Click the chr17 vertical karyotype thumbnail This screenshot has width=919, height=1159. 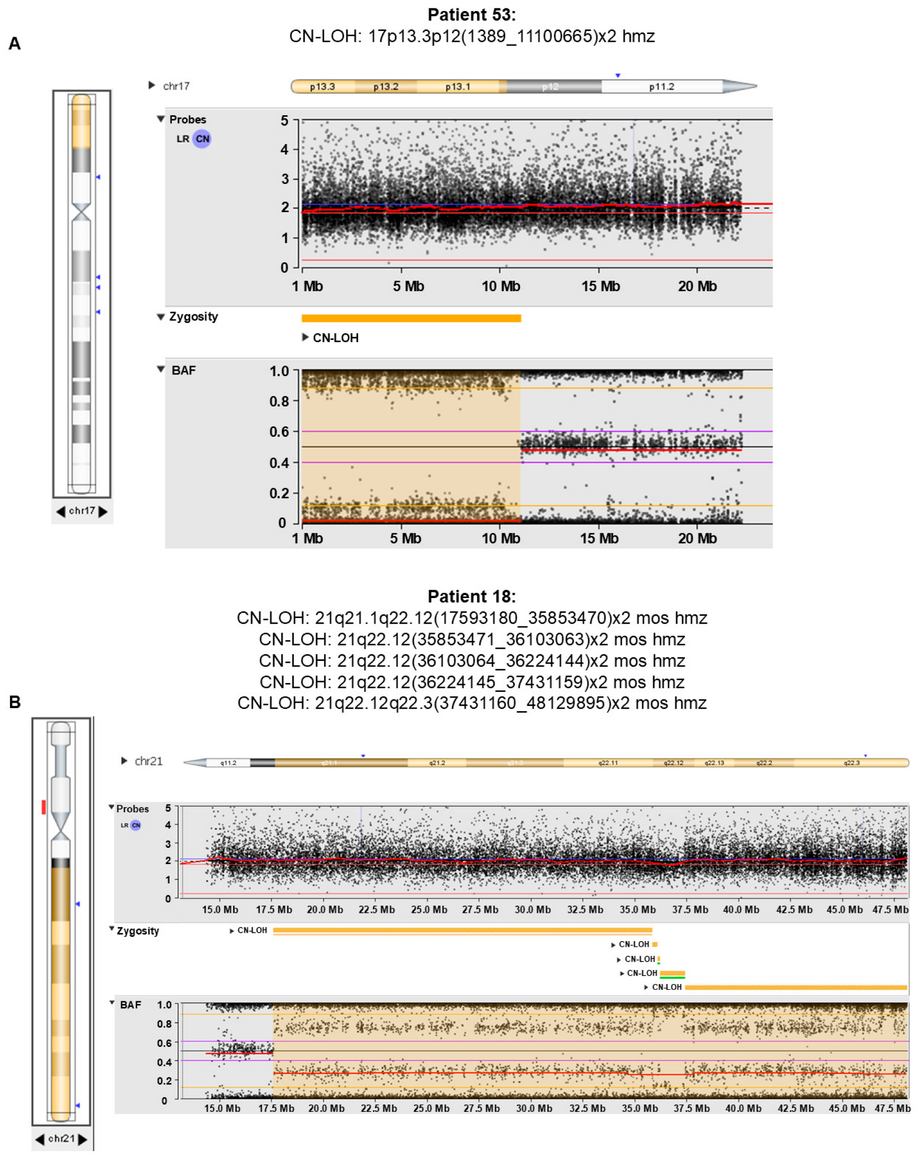pos(81,294)
